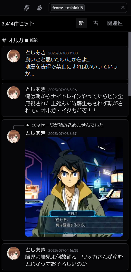The height and width of the screenshot is (272, 131).
Task: Click the from: toshiaki5 search filter chip
Action: 68,8
